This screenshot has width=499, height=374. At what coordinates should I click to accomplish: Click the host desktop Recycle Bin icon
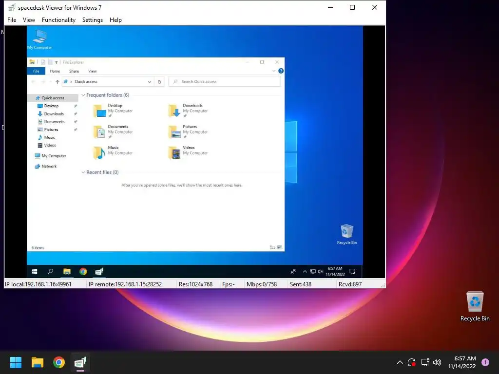tap(475, 306)
